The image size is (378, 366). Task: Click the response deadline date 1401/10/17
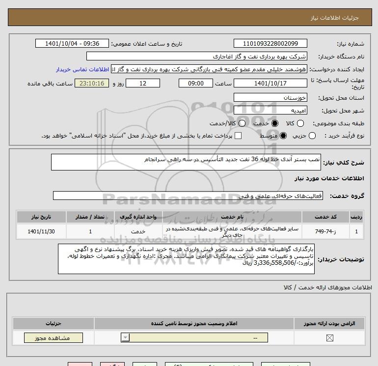[270, 83]
